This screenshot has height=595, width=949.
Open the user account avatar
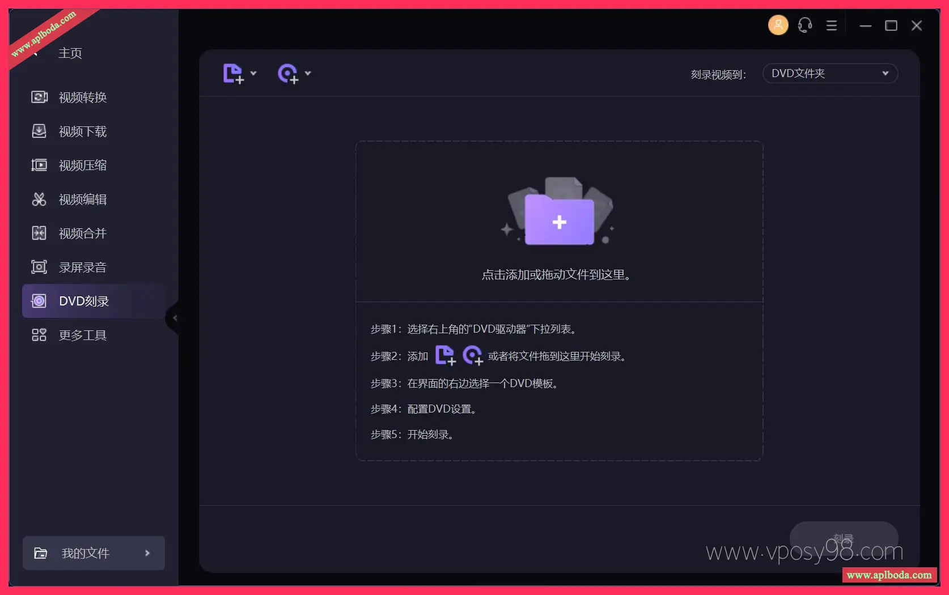(x=778, y=25)
